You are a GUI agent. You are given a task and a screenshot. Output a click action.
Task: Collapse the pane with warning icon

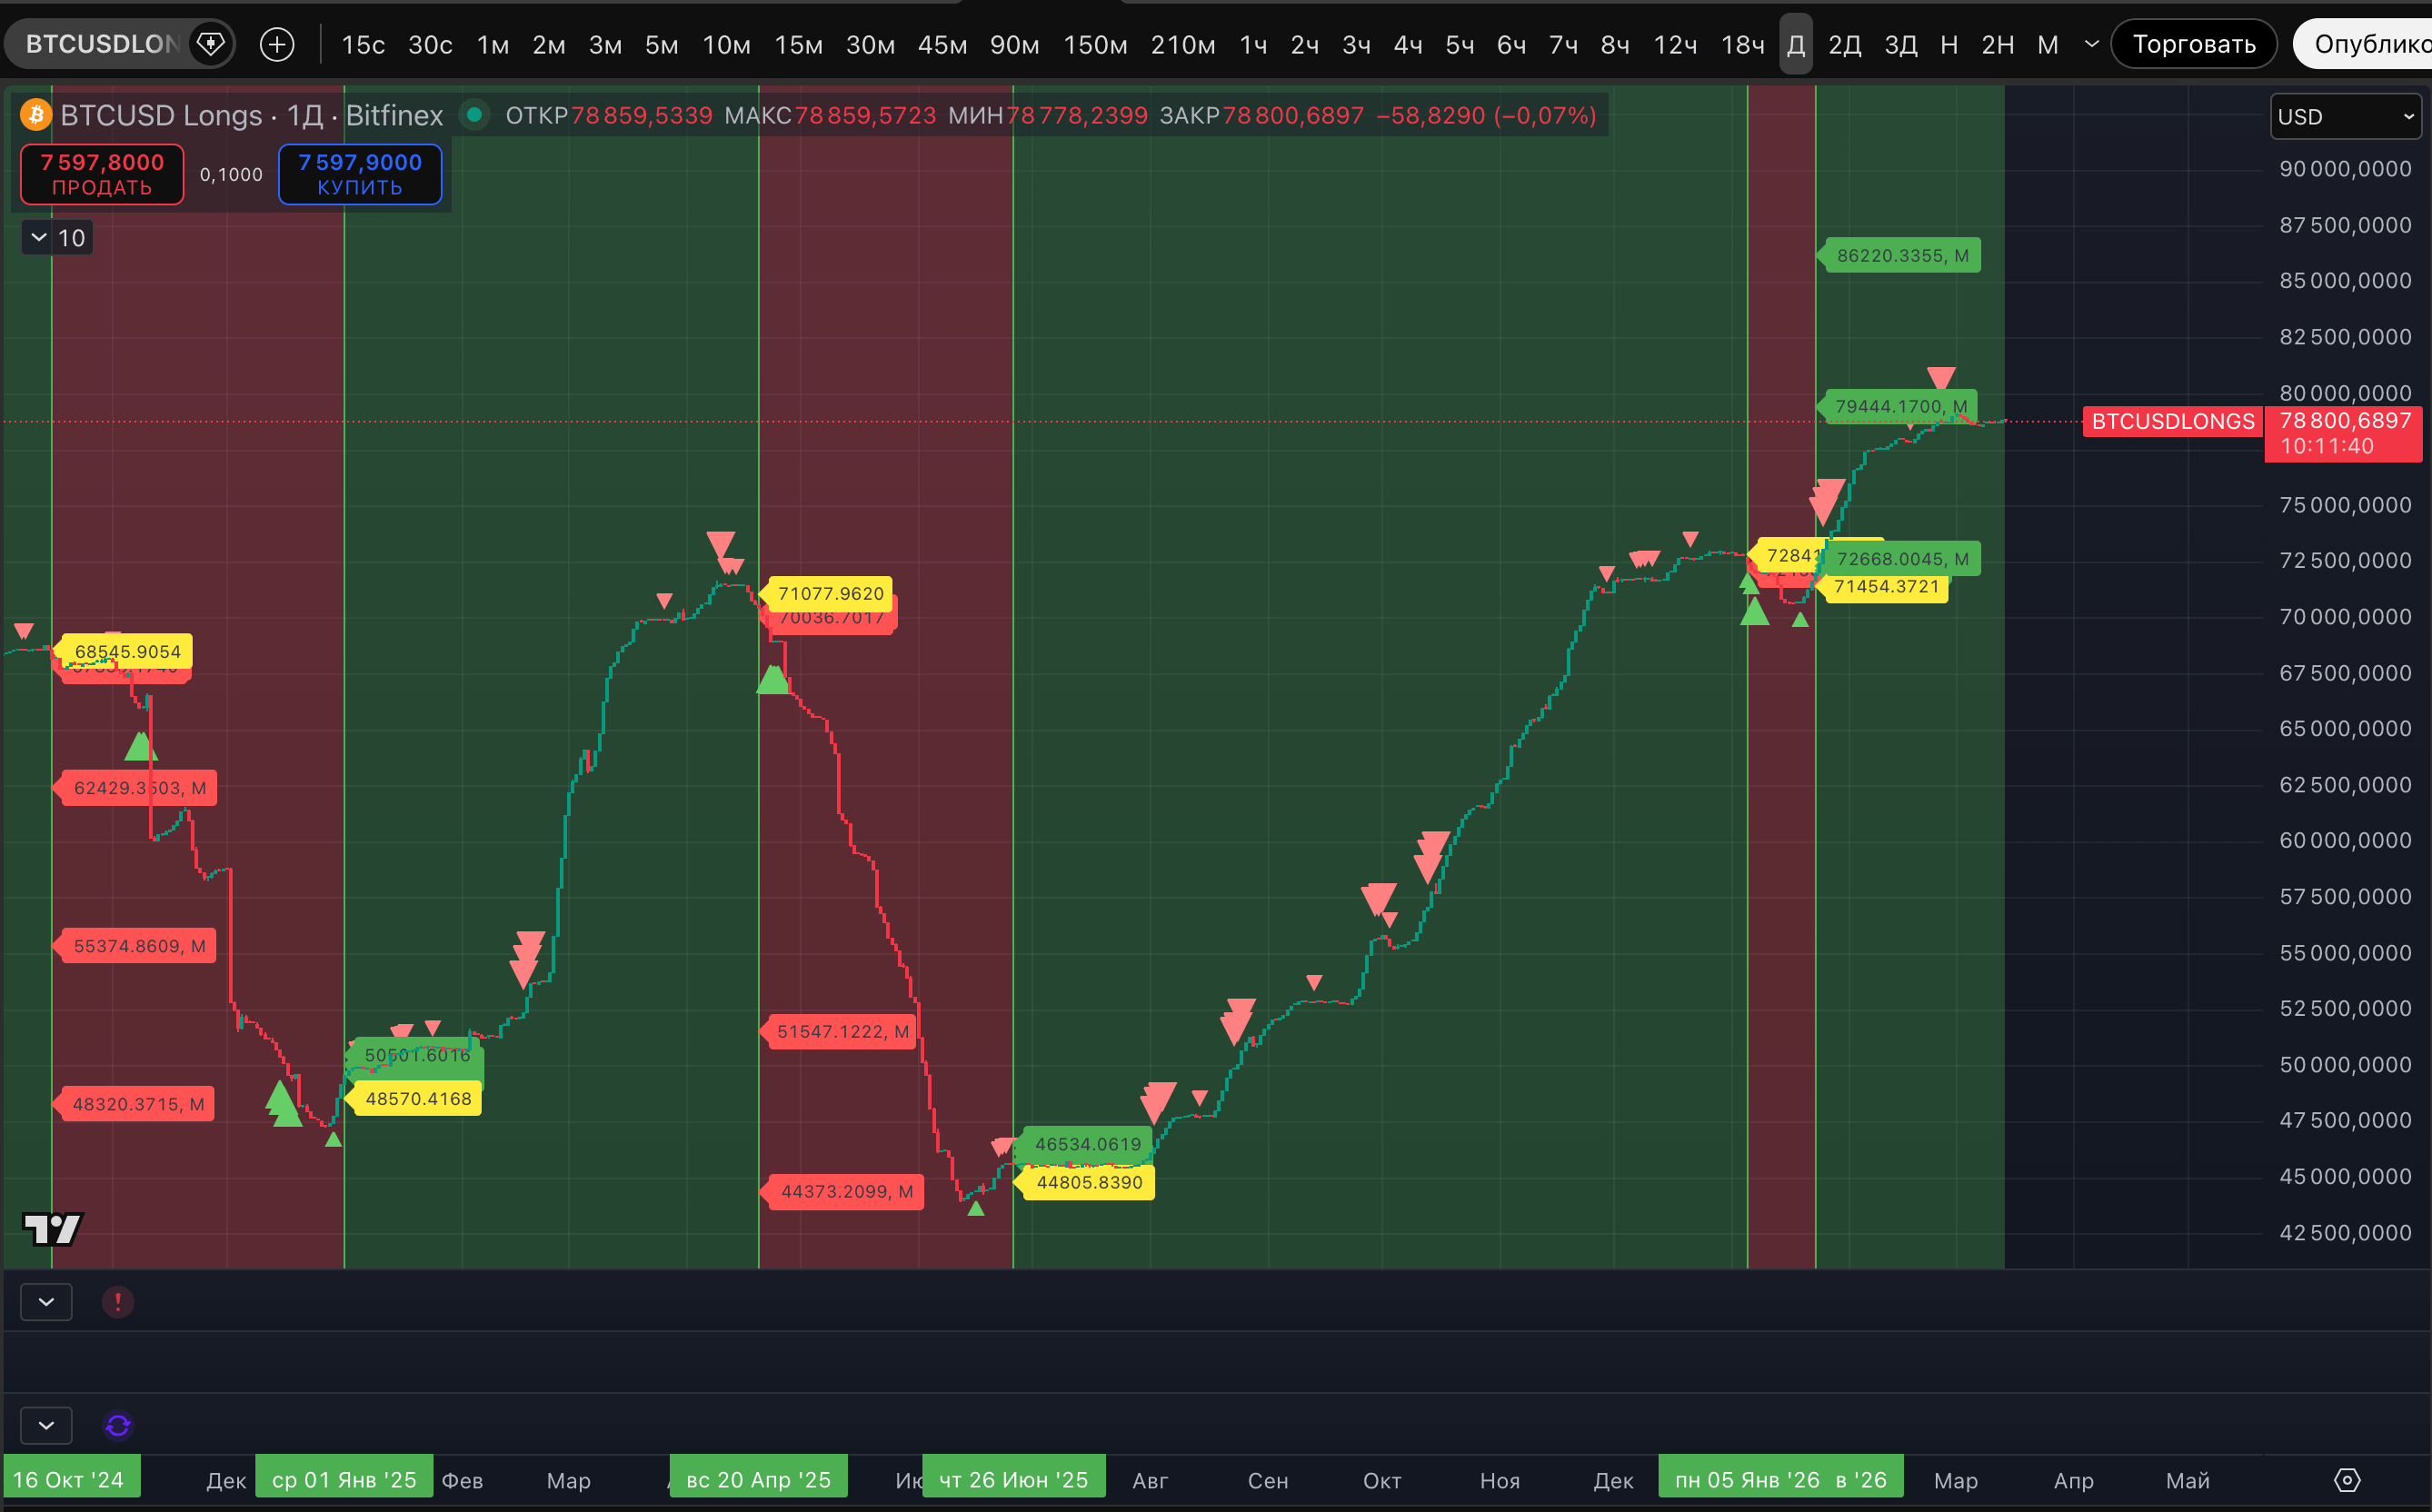click(x=46, y=1302)
